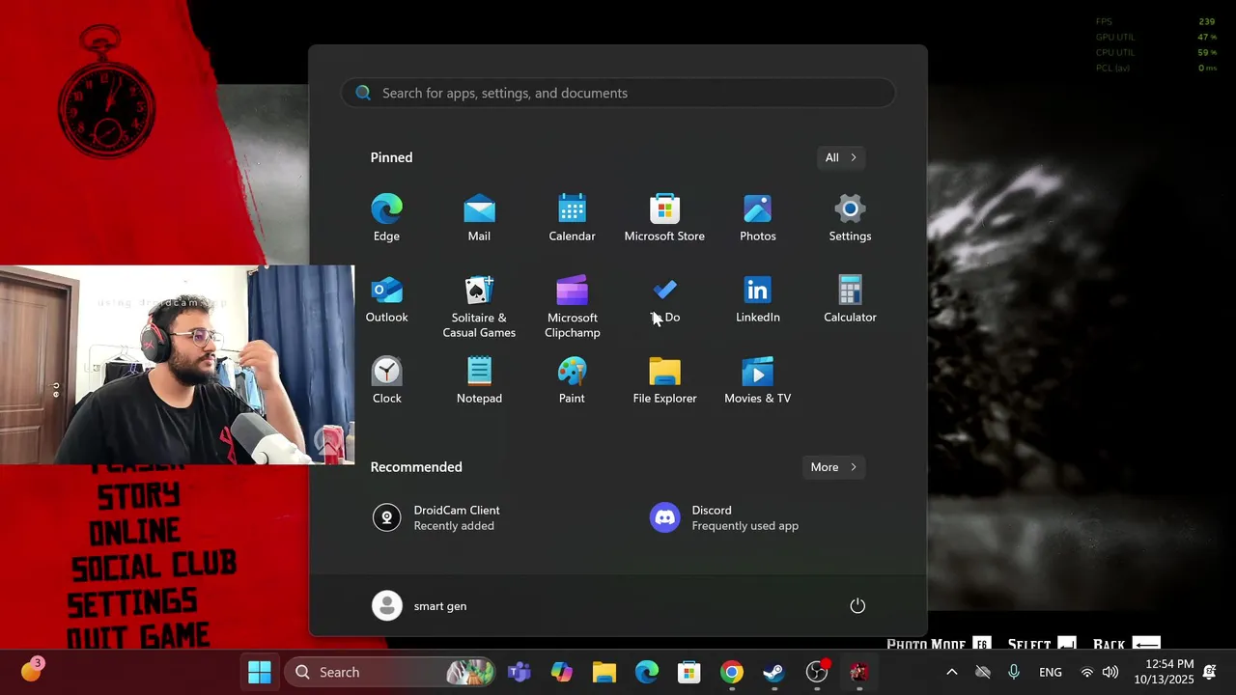Open the Outlook app
This screenshot has height=695, width=1236.
coord(386,299)
